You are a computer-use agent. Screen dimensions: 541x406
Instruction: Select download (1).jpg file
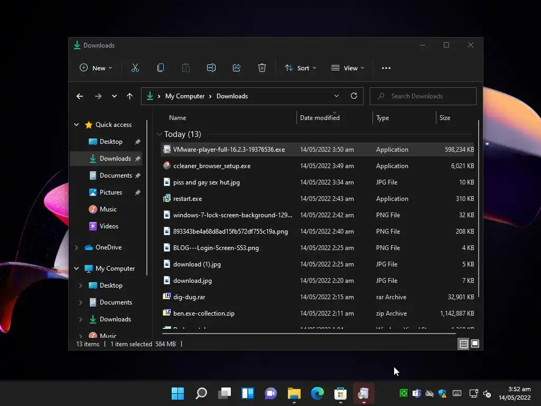(x=318, y=264)
